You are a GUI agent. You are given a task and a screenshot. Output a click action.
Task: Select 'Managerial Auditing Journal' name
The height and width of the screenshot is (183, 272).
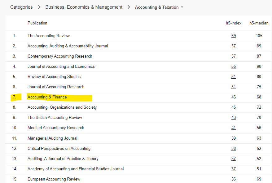[52, 138]
